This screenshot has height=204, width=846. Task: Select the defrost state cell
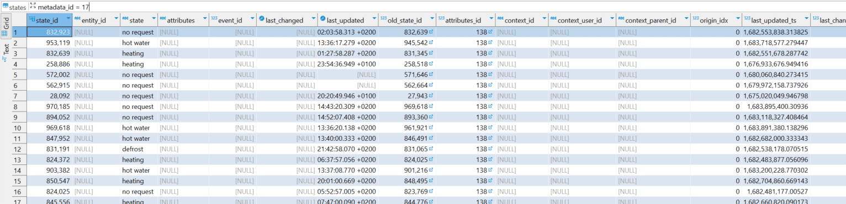[x=139, y=150]
